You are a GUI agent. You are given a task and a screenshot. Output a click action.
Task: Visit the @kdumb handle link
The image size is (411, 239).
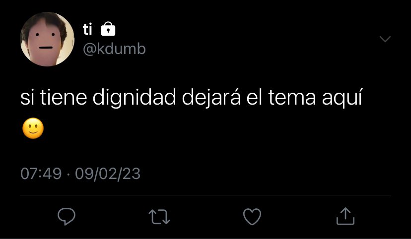click(x=114, y=49)
